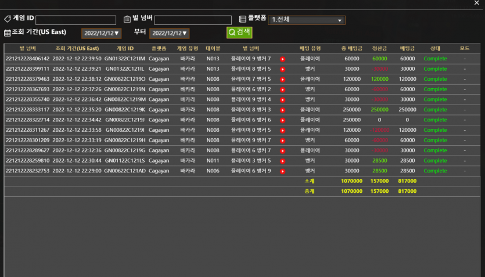Click timestamp 2022-12-12 22:29:00
Screen dimensions: 485x277
pyautogui.click(x=77, y=171)
